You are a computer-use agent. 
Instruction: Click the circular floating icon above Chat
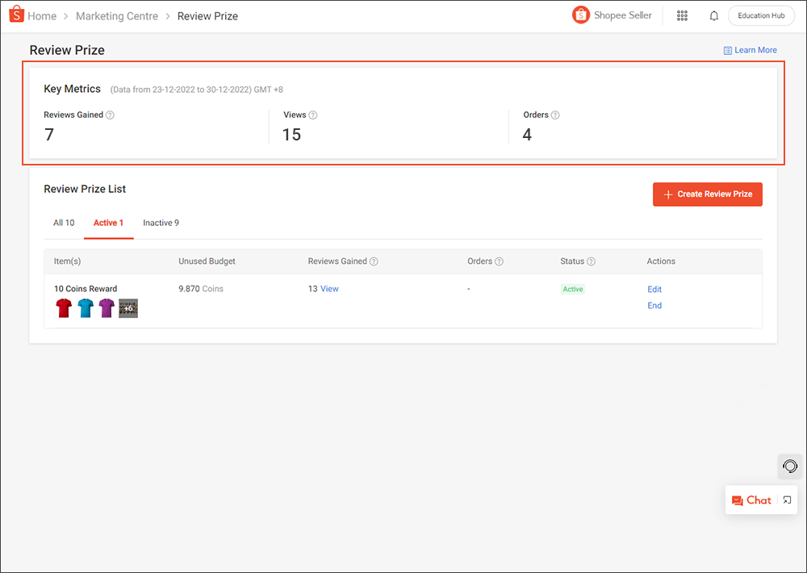[x=789, y=466]
